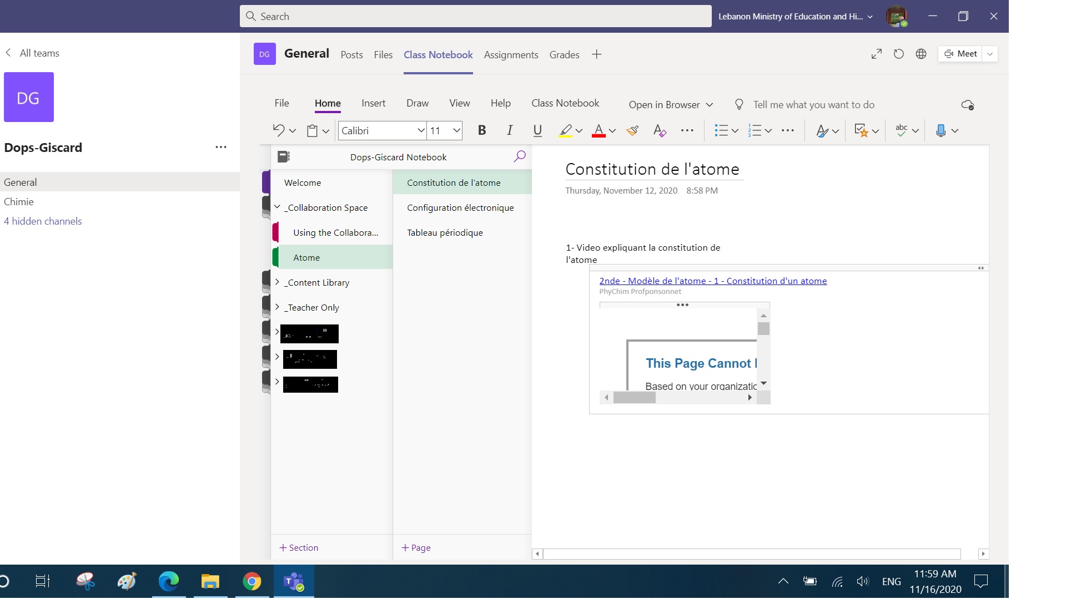Screen dimensions: 1066x599
Task: Open the Help ribbon tab
Action: pos(500,103)
